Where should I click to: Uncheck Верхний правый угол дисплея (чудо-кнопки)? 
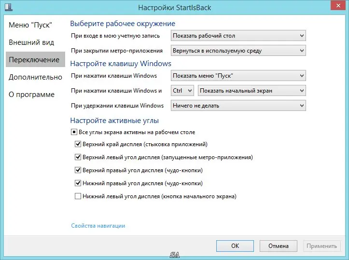(x=78, y=170)
